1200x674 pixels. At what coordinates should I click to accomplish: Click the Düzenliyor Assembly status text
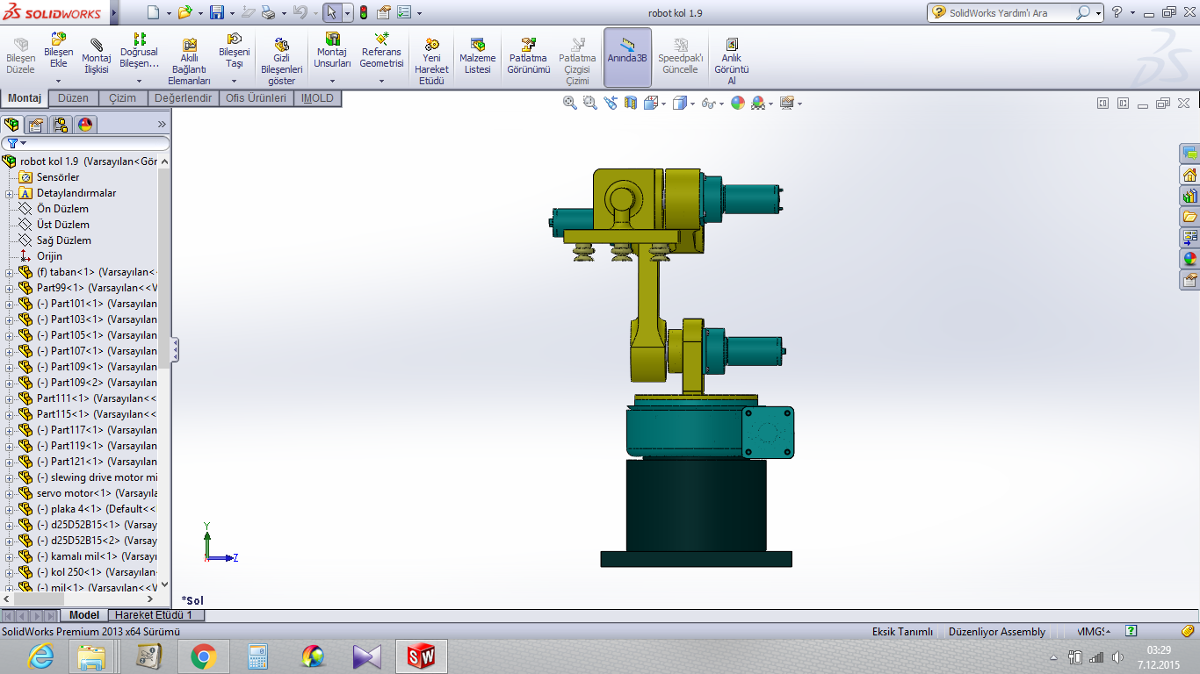click(997, 632)
